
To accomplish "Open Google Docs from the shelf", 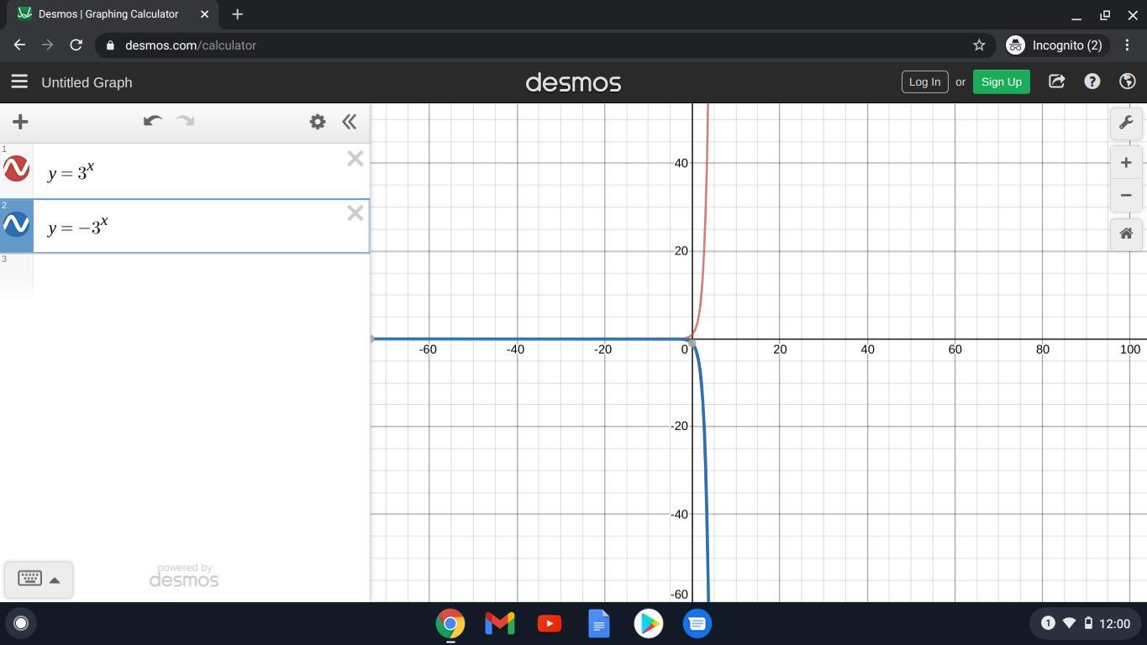I will click(599, 624).
